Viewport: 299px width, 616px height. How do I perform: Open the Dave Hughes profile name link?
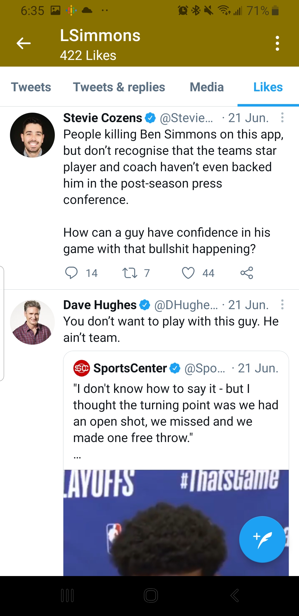click(x=100, y=305)
